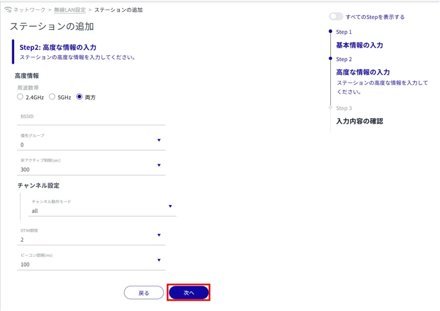
Task: Select the 5GHz frequency band radio
Action: click(52, 97)
